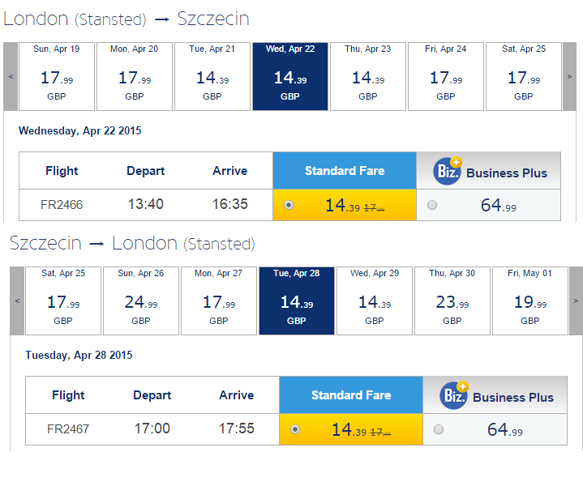
Task: Click the outbound Business Plus Biz icon
Action: [448, 171]
